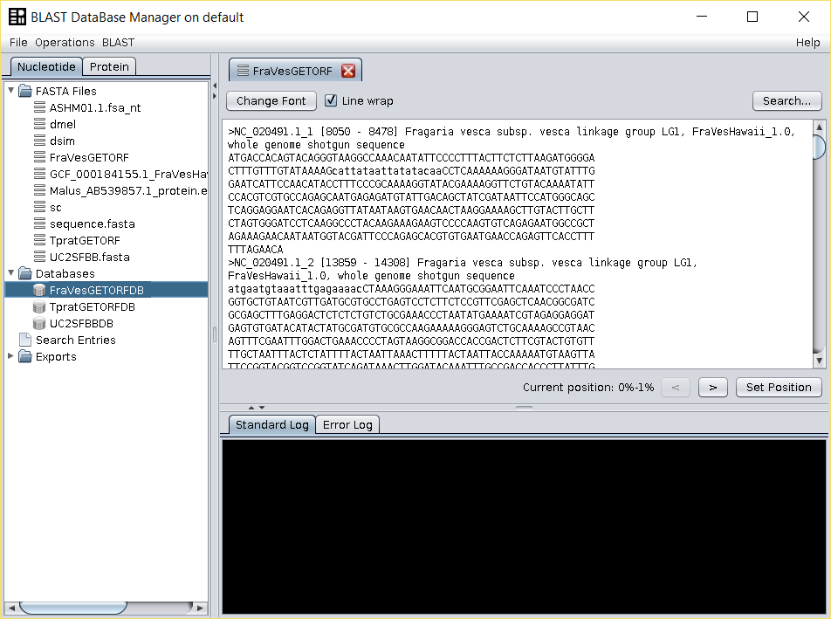Screen dimensions: 831x619
Task: Collapse the FASTA Files tree node
Action: (10, 91)
